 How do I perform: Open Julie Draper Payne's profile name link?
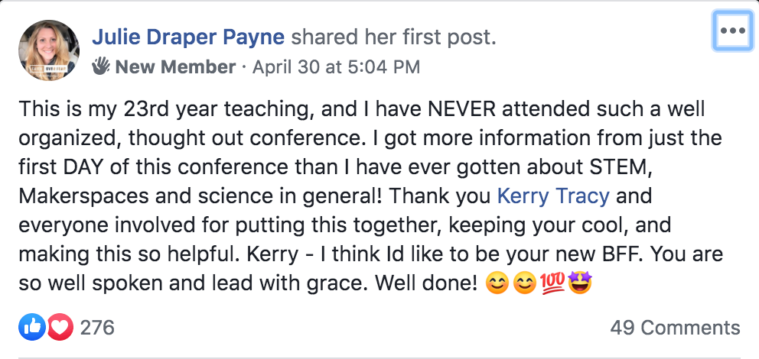[188, 37]
